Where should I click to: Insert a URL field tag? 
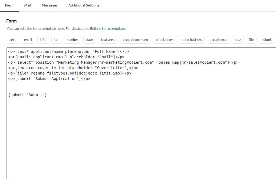coord(43,40)
